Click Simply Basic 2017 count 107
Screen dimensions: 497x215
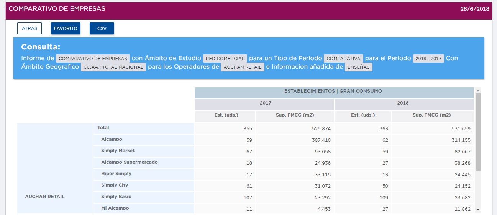coord(248,198)
